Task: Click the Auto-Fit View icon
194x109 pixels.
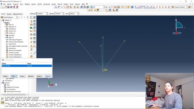Action: click(x=68, y=7)
